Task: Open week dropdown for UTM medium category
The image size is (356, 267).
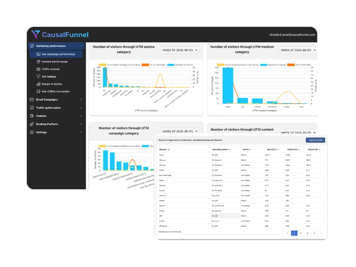Action: [298, 50]
